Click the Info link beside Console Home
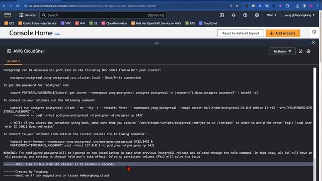Viewport: 322px width, 181px height. pos(57,34)
